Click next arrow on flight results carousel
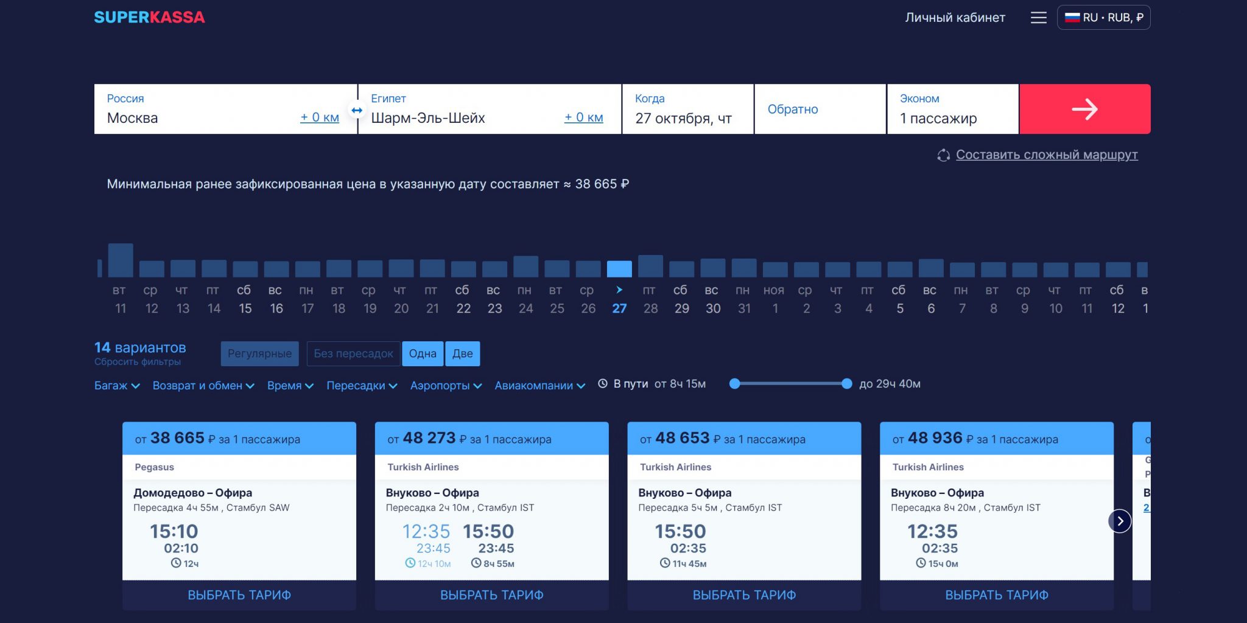This screenshot has height=623, width=1247. tap(1119, 521)
